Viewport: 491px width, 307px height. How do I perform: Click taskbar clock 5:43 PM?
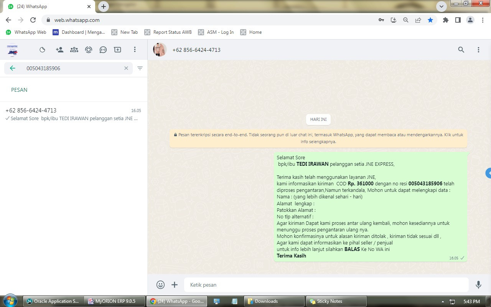click(471, 301)
